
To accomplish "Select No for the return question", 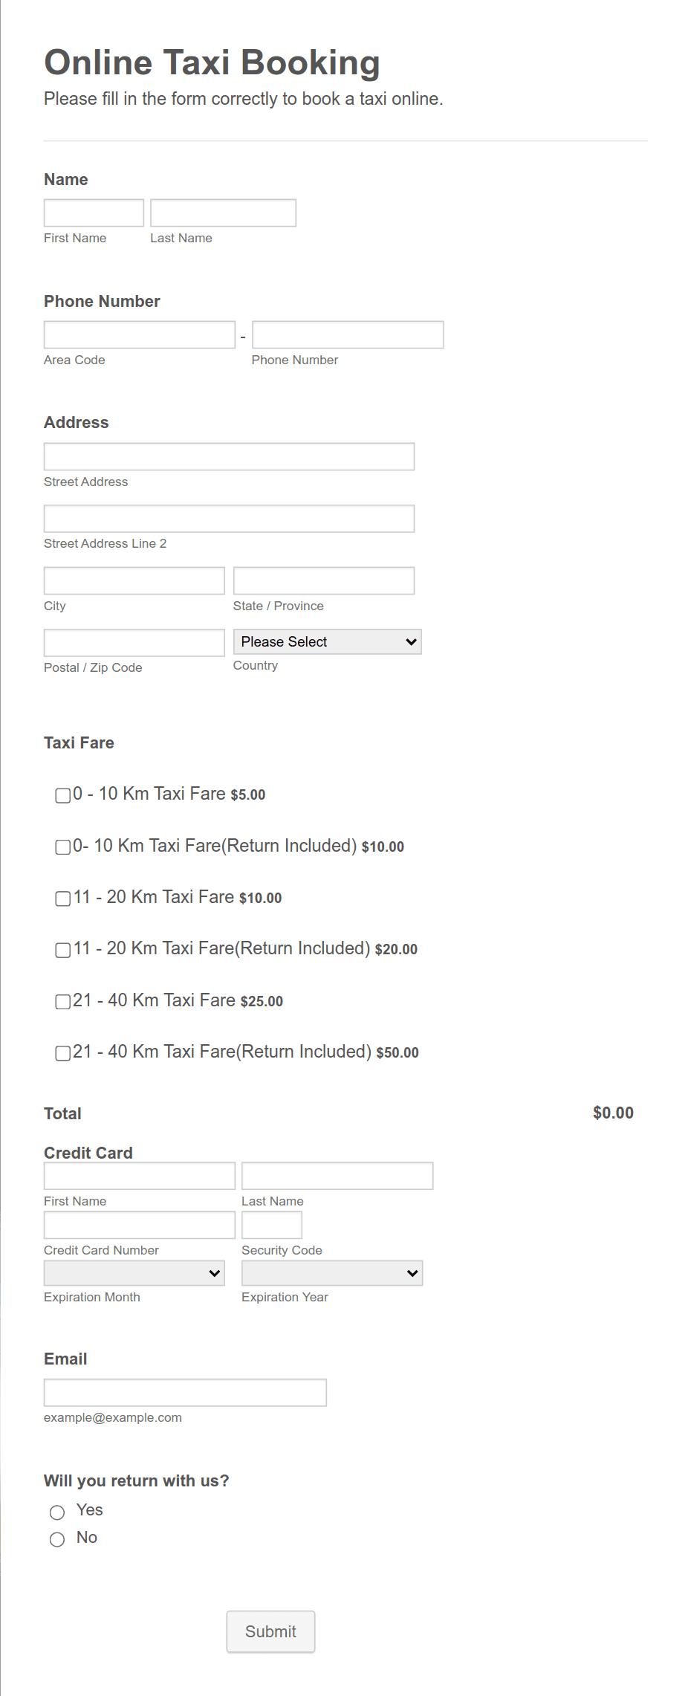I will coord(57,1539).
